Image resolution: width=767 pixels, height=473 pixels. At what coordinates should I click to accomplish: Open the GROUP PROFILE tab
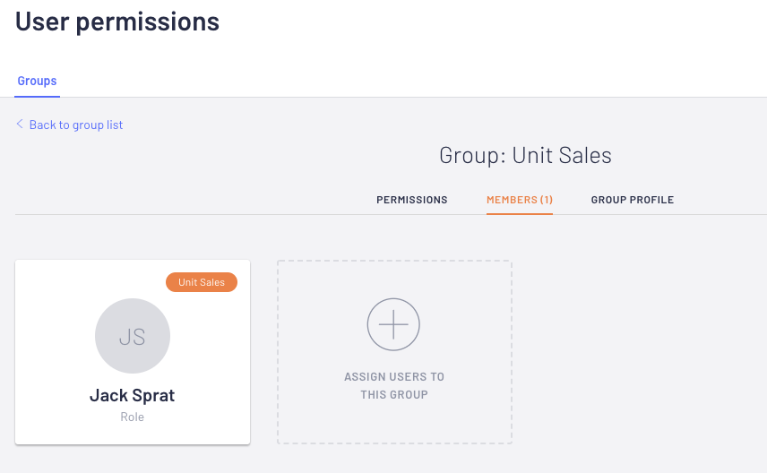coord(633,200)
